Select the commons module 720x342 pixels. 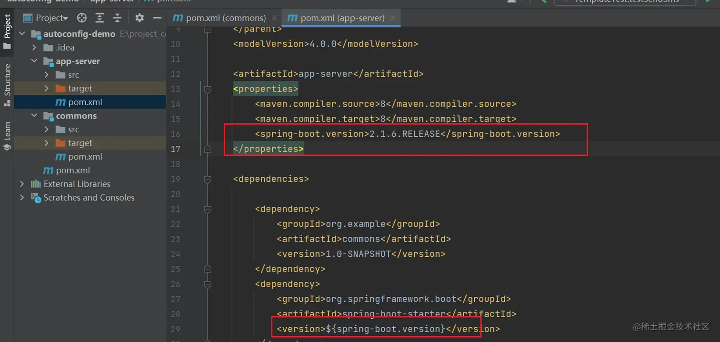(76, 116)
